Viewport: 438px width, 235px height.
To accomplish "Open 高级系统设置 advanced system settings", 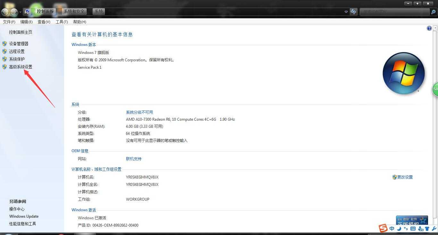I will click(21, 67).
